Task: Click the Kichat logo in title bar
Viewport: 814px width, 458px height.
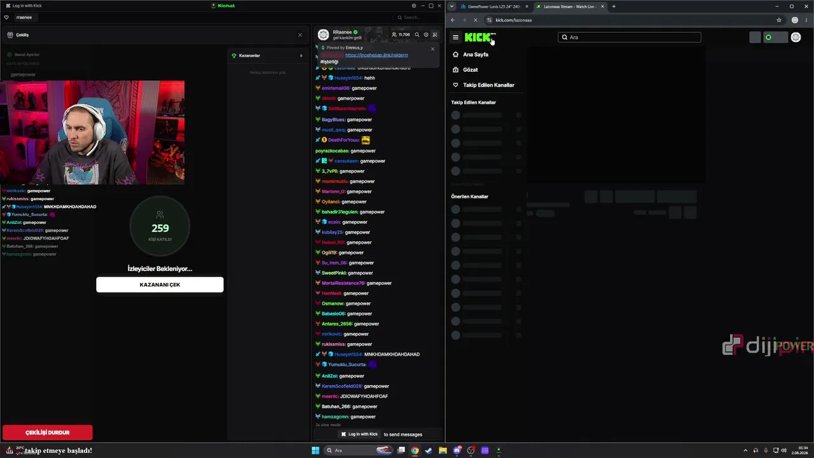Action: (223, 6)
